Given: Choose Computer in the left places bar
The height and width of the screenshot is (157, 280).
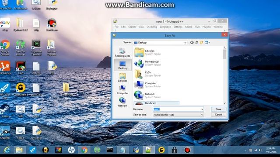Looking at the screenshot, I should 122,90.
